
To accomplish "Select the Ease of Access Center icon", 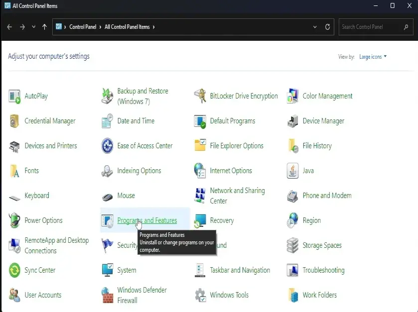I will [108, 146].
